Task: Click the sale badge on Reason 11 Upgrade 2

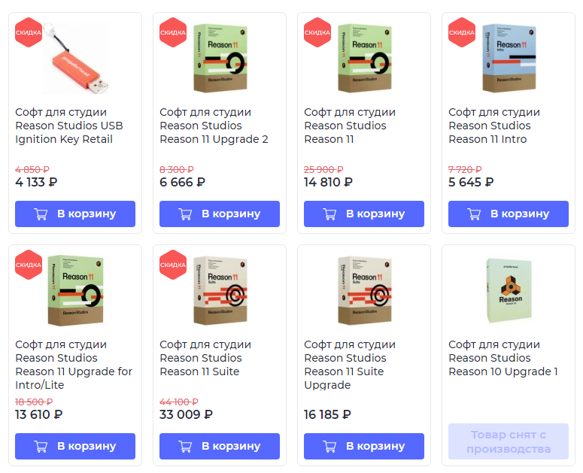Action: [173, 32]
